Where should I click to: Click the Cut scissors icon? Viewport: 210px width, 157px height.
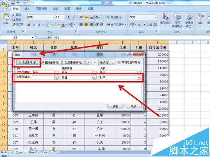[13, 15]
